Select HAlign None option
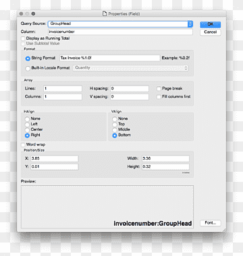The height and width of the screenshot is (256, 243). (27, 119)
